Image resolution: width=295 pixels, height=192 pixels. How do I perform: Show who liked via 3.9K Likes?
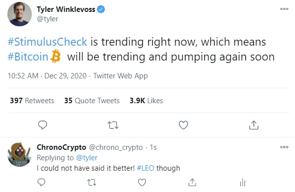146,101
